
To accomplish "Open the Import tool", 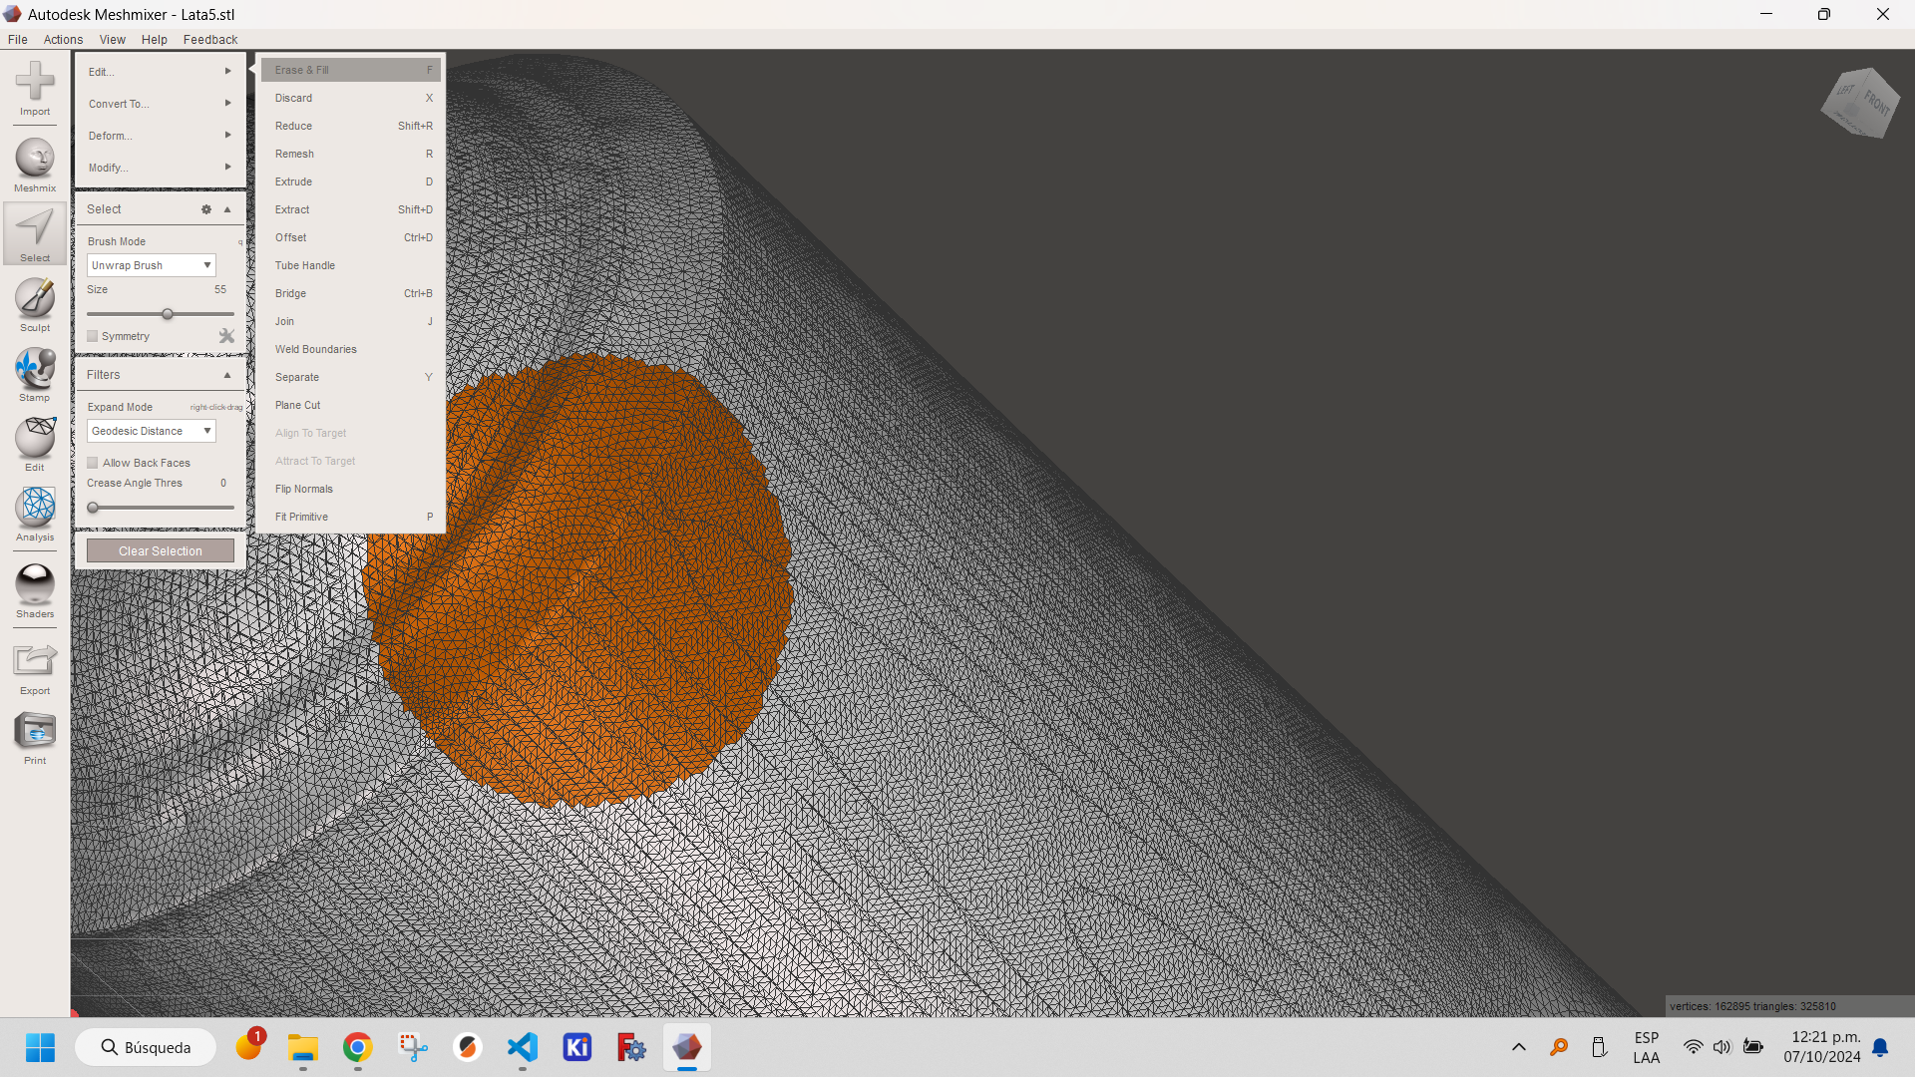I will [35, 89].
